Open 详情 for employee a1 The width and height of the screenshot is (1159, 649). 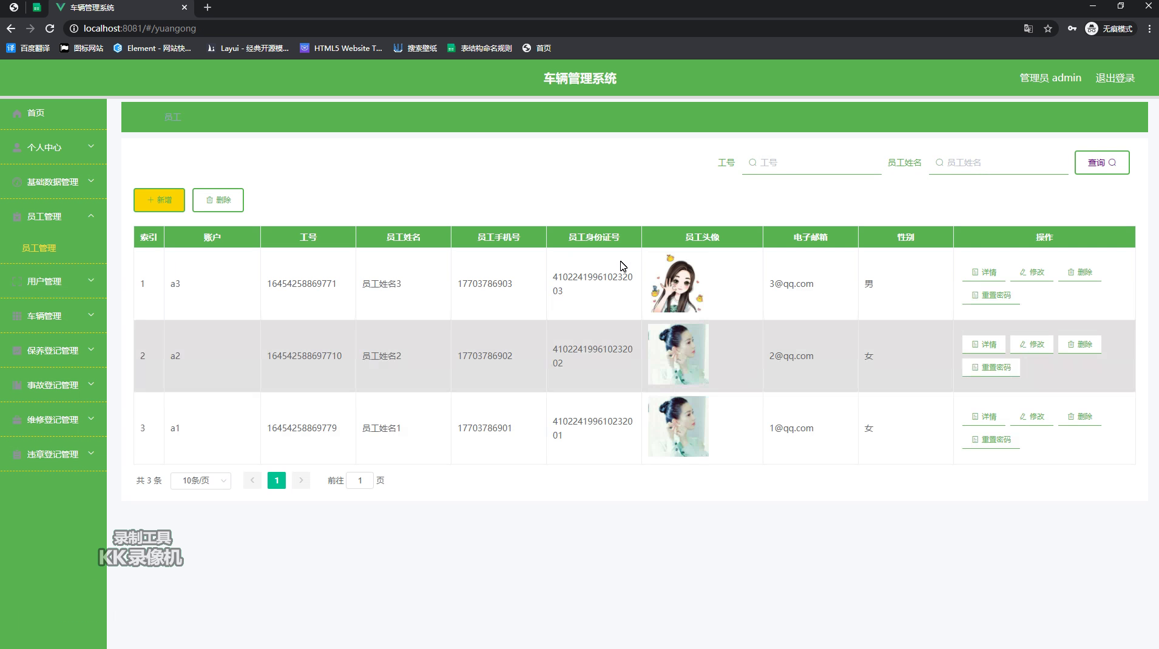pyautogui.click(x=984, y=417)
